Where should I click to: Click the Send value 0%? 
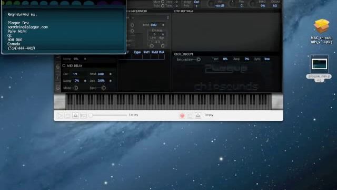click(x=263, y=6)
